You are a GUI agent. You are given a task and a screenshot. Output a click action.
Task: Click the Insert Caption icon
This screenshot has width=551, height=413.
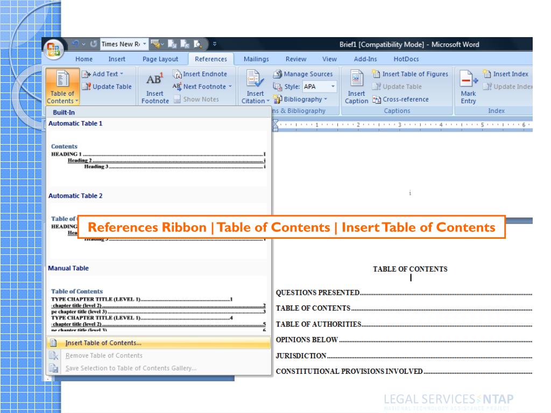356,79
